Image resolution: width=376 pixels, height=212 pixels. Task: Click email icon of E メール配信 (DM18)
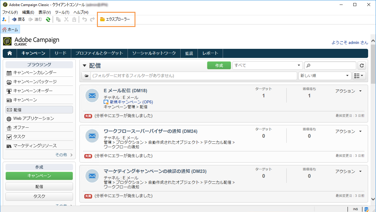pos(92,96)
